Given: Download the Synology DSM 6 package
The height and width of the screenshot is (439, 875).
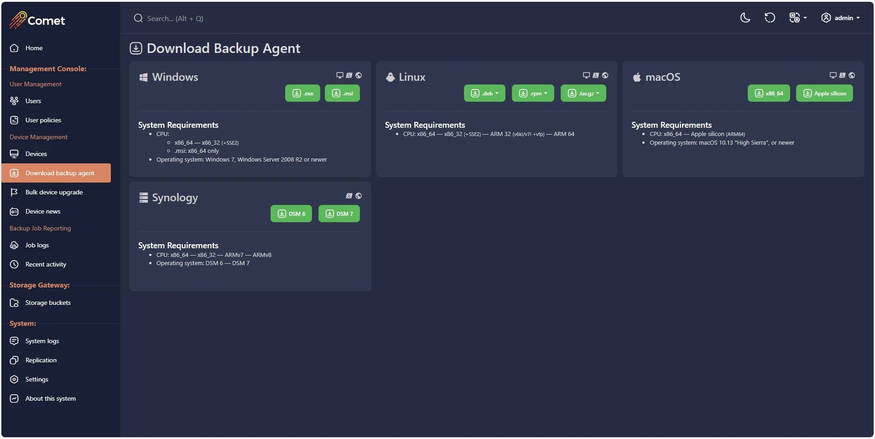Looking at the screenshot, I should 291,214.
